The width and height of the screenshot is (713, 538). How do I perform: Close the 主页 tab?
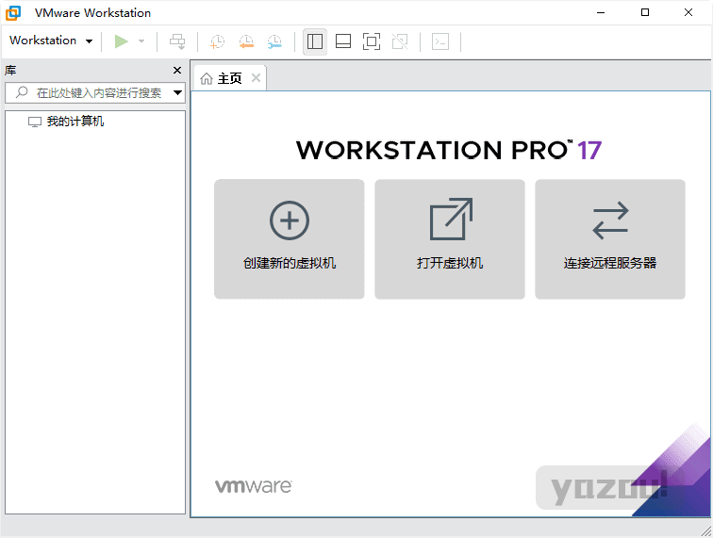tap(256, 77)
